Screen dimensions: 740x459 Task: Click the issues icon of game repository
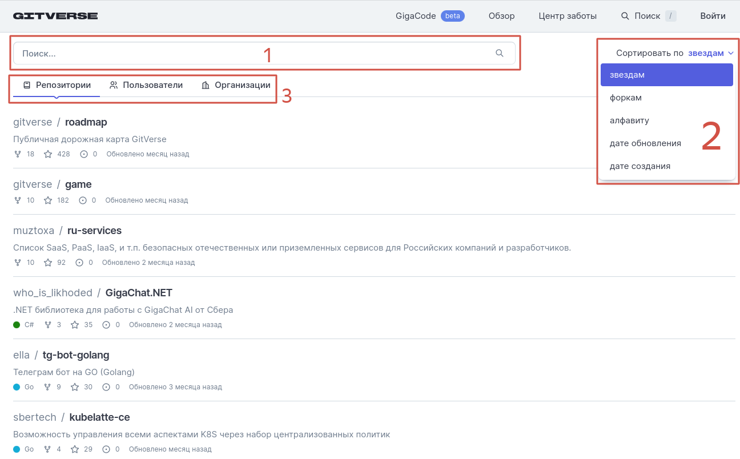click(83, 200)
